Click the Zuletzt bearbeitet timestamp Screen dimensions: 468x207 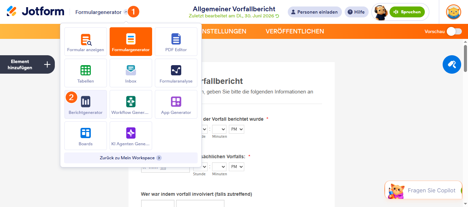234,16
